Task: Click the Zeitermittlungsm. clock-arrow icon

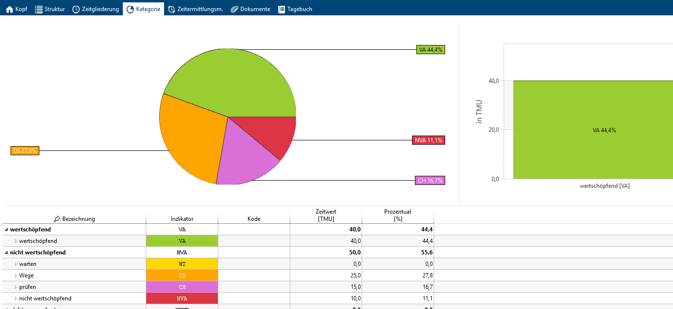Action: [x=171, y=9]
